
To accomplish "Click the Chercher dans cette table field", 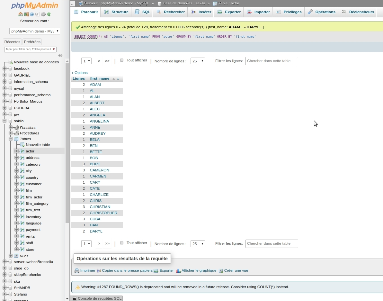I will (272, 61).
